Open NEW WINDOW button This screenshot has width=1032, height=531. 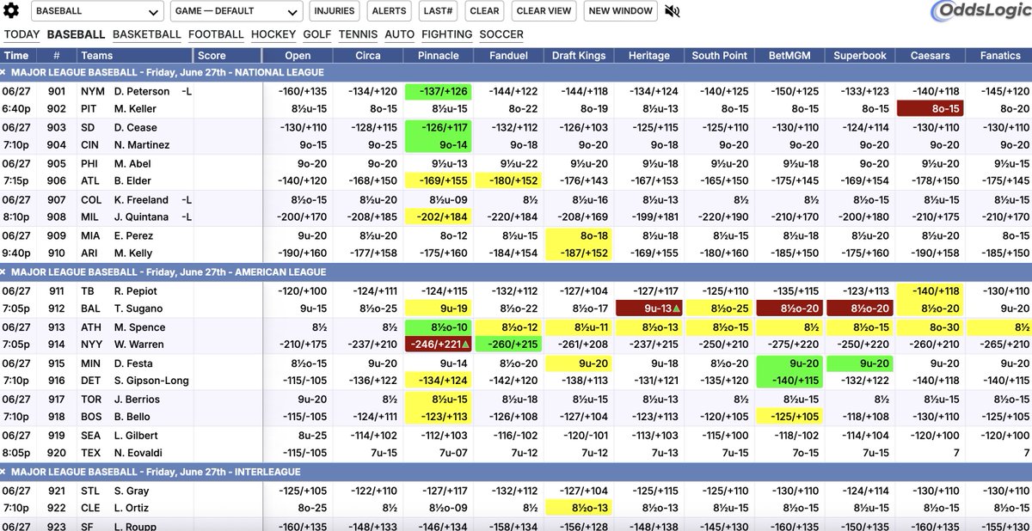point(621,11)
